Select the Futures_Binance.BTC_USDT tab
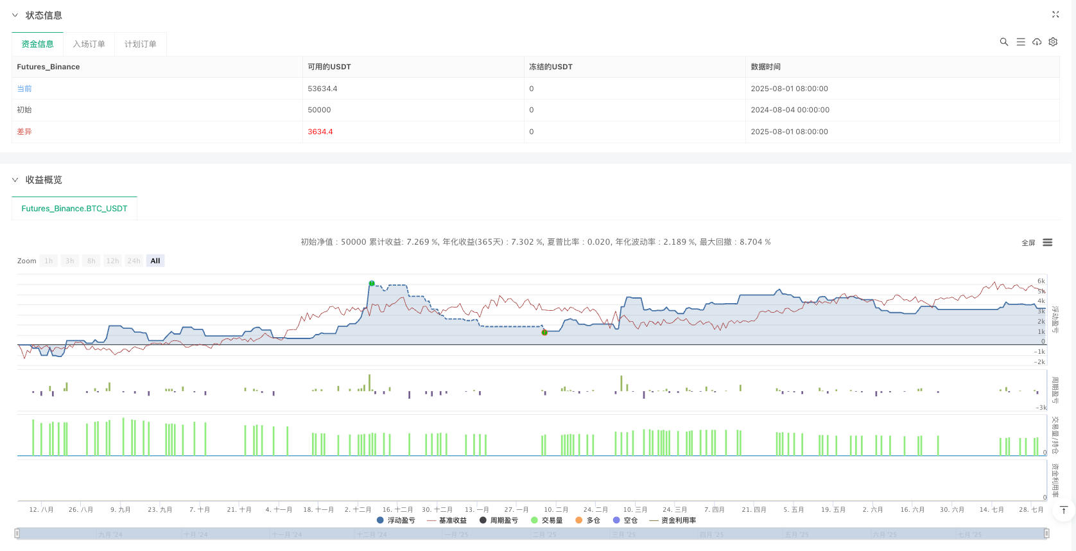 tap(74, 208)
